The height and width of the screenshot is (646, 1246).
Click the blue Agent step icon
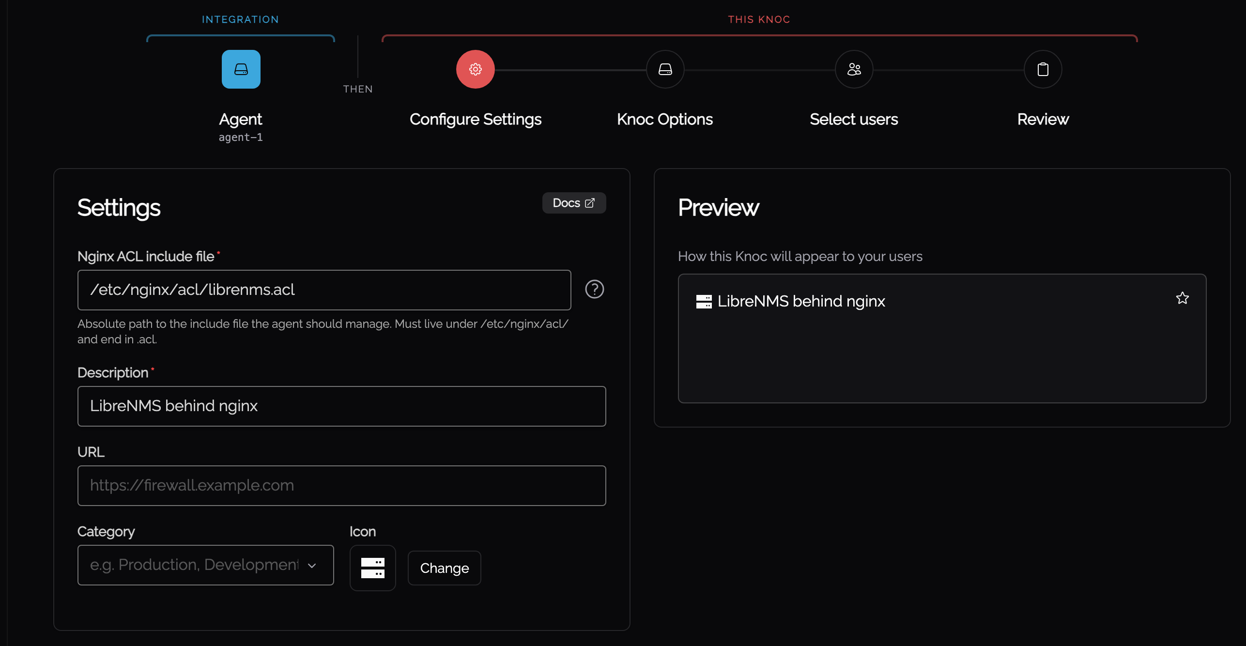tap(241, 69)
